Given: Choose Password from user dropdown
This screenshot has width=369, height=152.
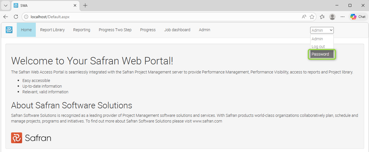Looking at the screenshot, I should point(322,54).
